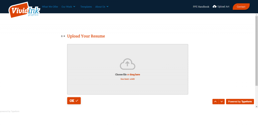This screenshot has width=258, height=126.
Task: Open the PPE Handbook link
Action: point(201,7)
